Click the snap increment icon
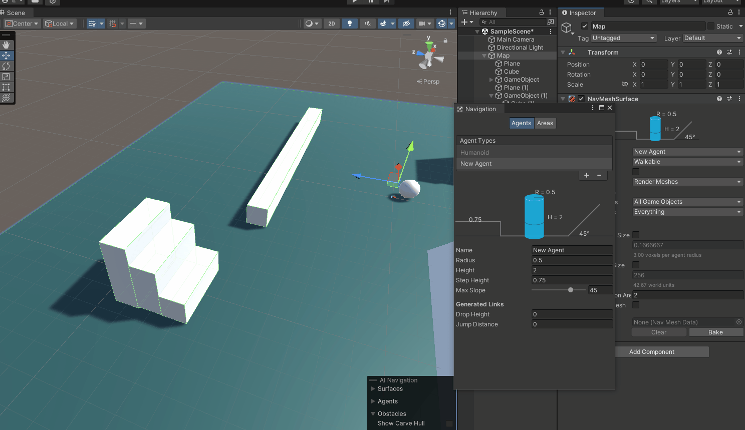The width and height of the screenshot is (745, 430). 133,24
